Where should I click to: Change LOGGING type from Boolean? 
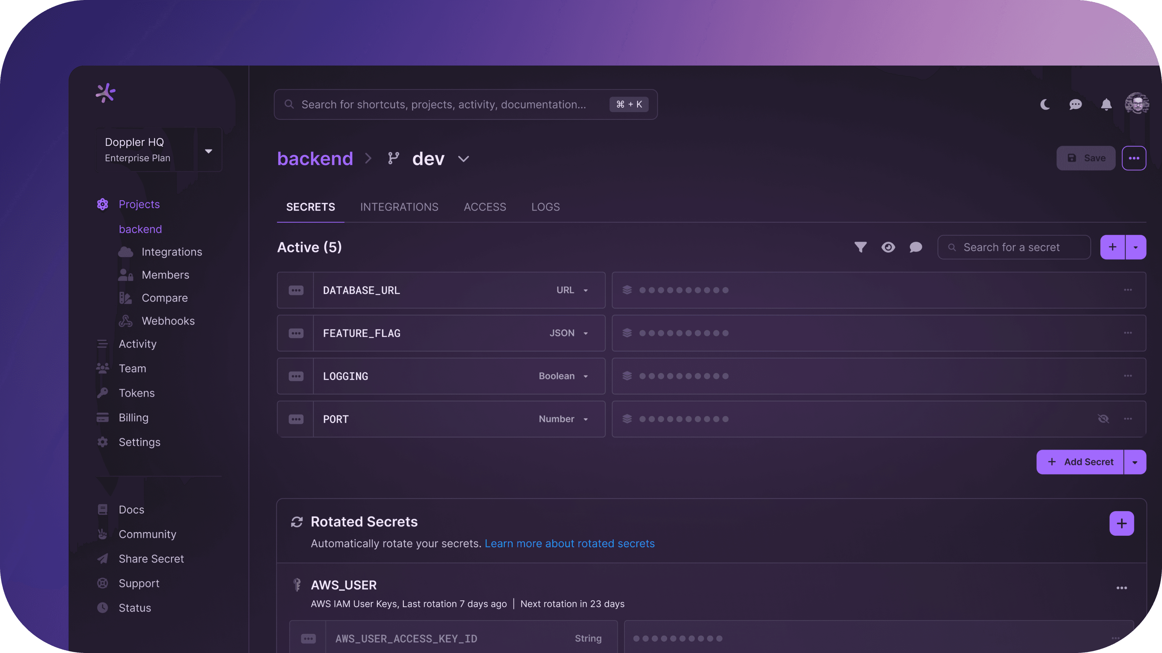[563, 376]
